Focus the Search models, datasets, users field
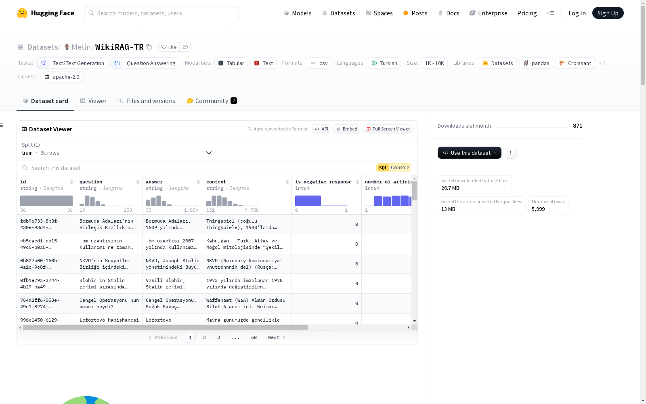This screenshot has width=646, height=404. [161, 13]
